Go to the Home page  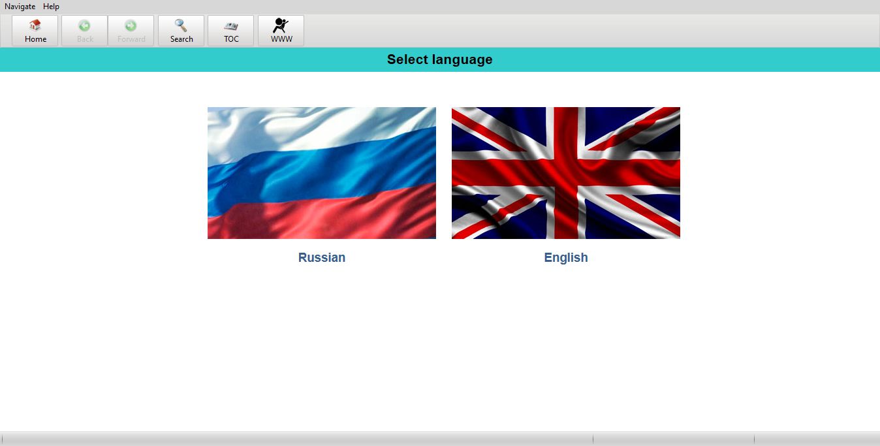tap(35, 31)
